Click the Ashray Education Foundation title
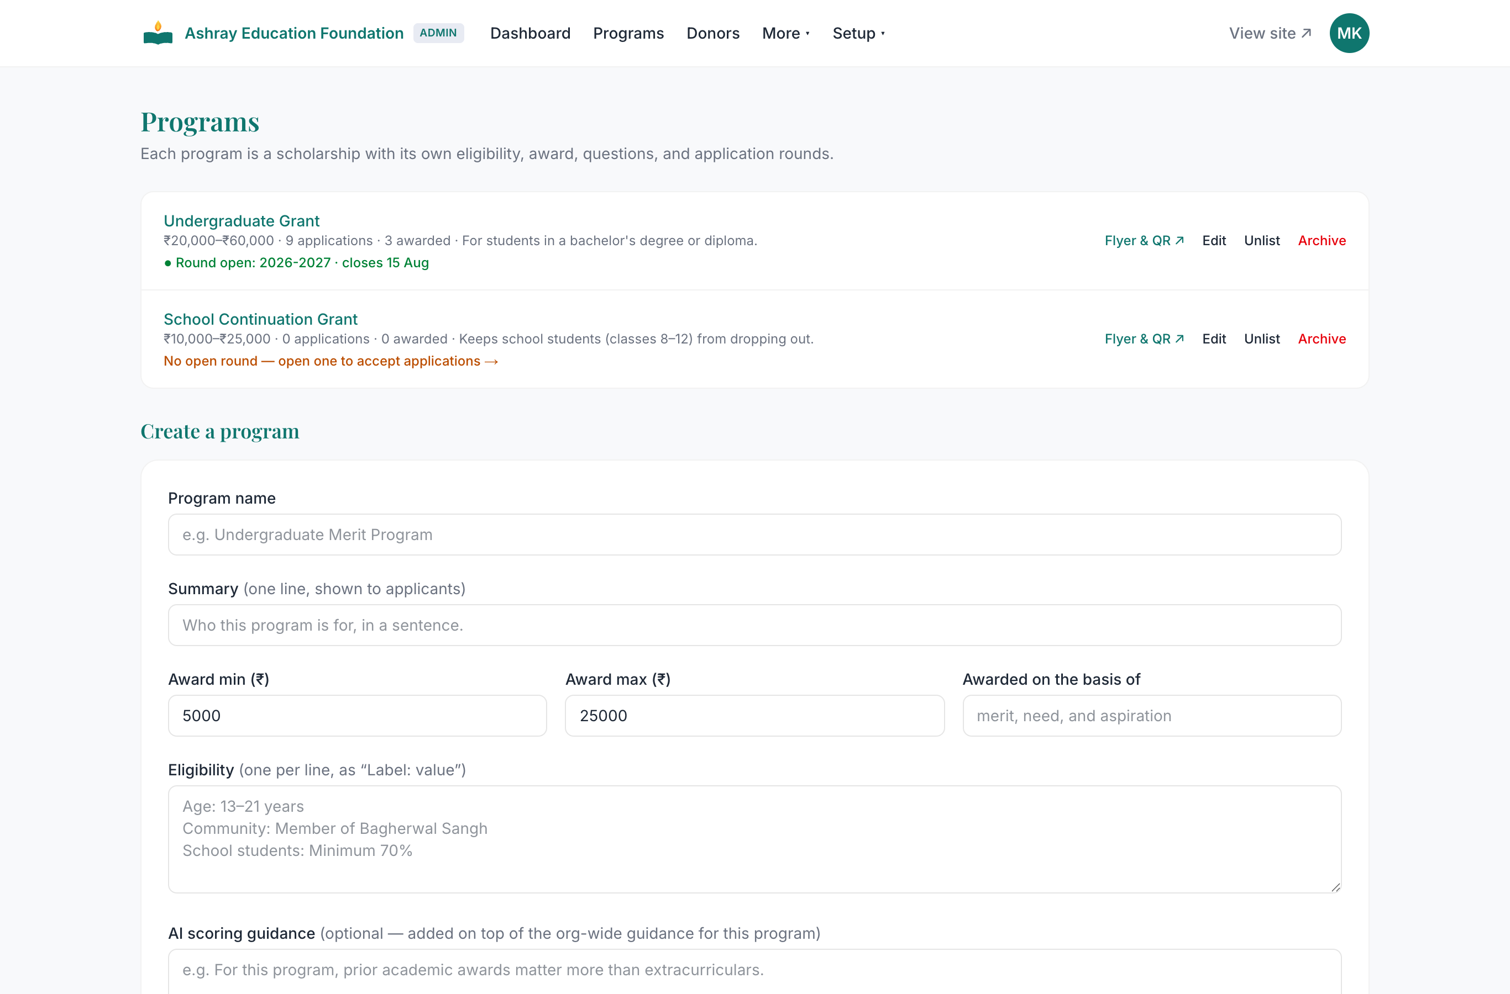This screenshot has height=994, width=1510. (x=293, y=33)
